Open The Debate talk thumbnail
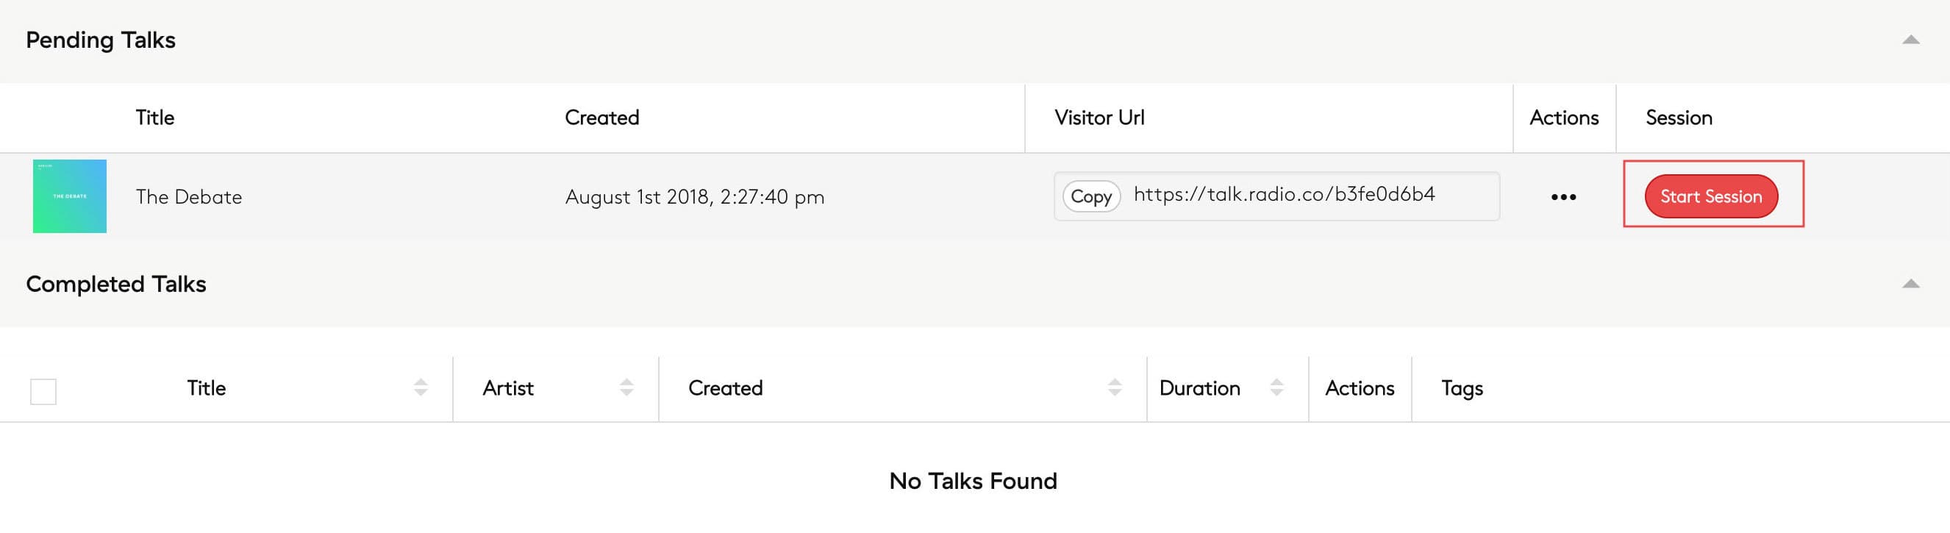 click(x=70, y=196)
